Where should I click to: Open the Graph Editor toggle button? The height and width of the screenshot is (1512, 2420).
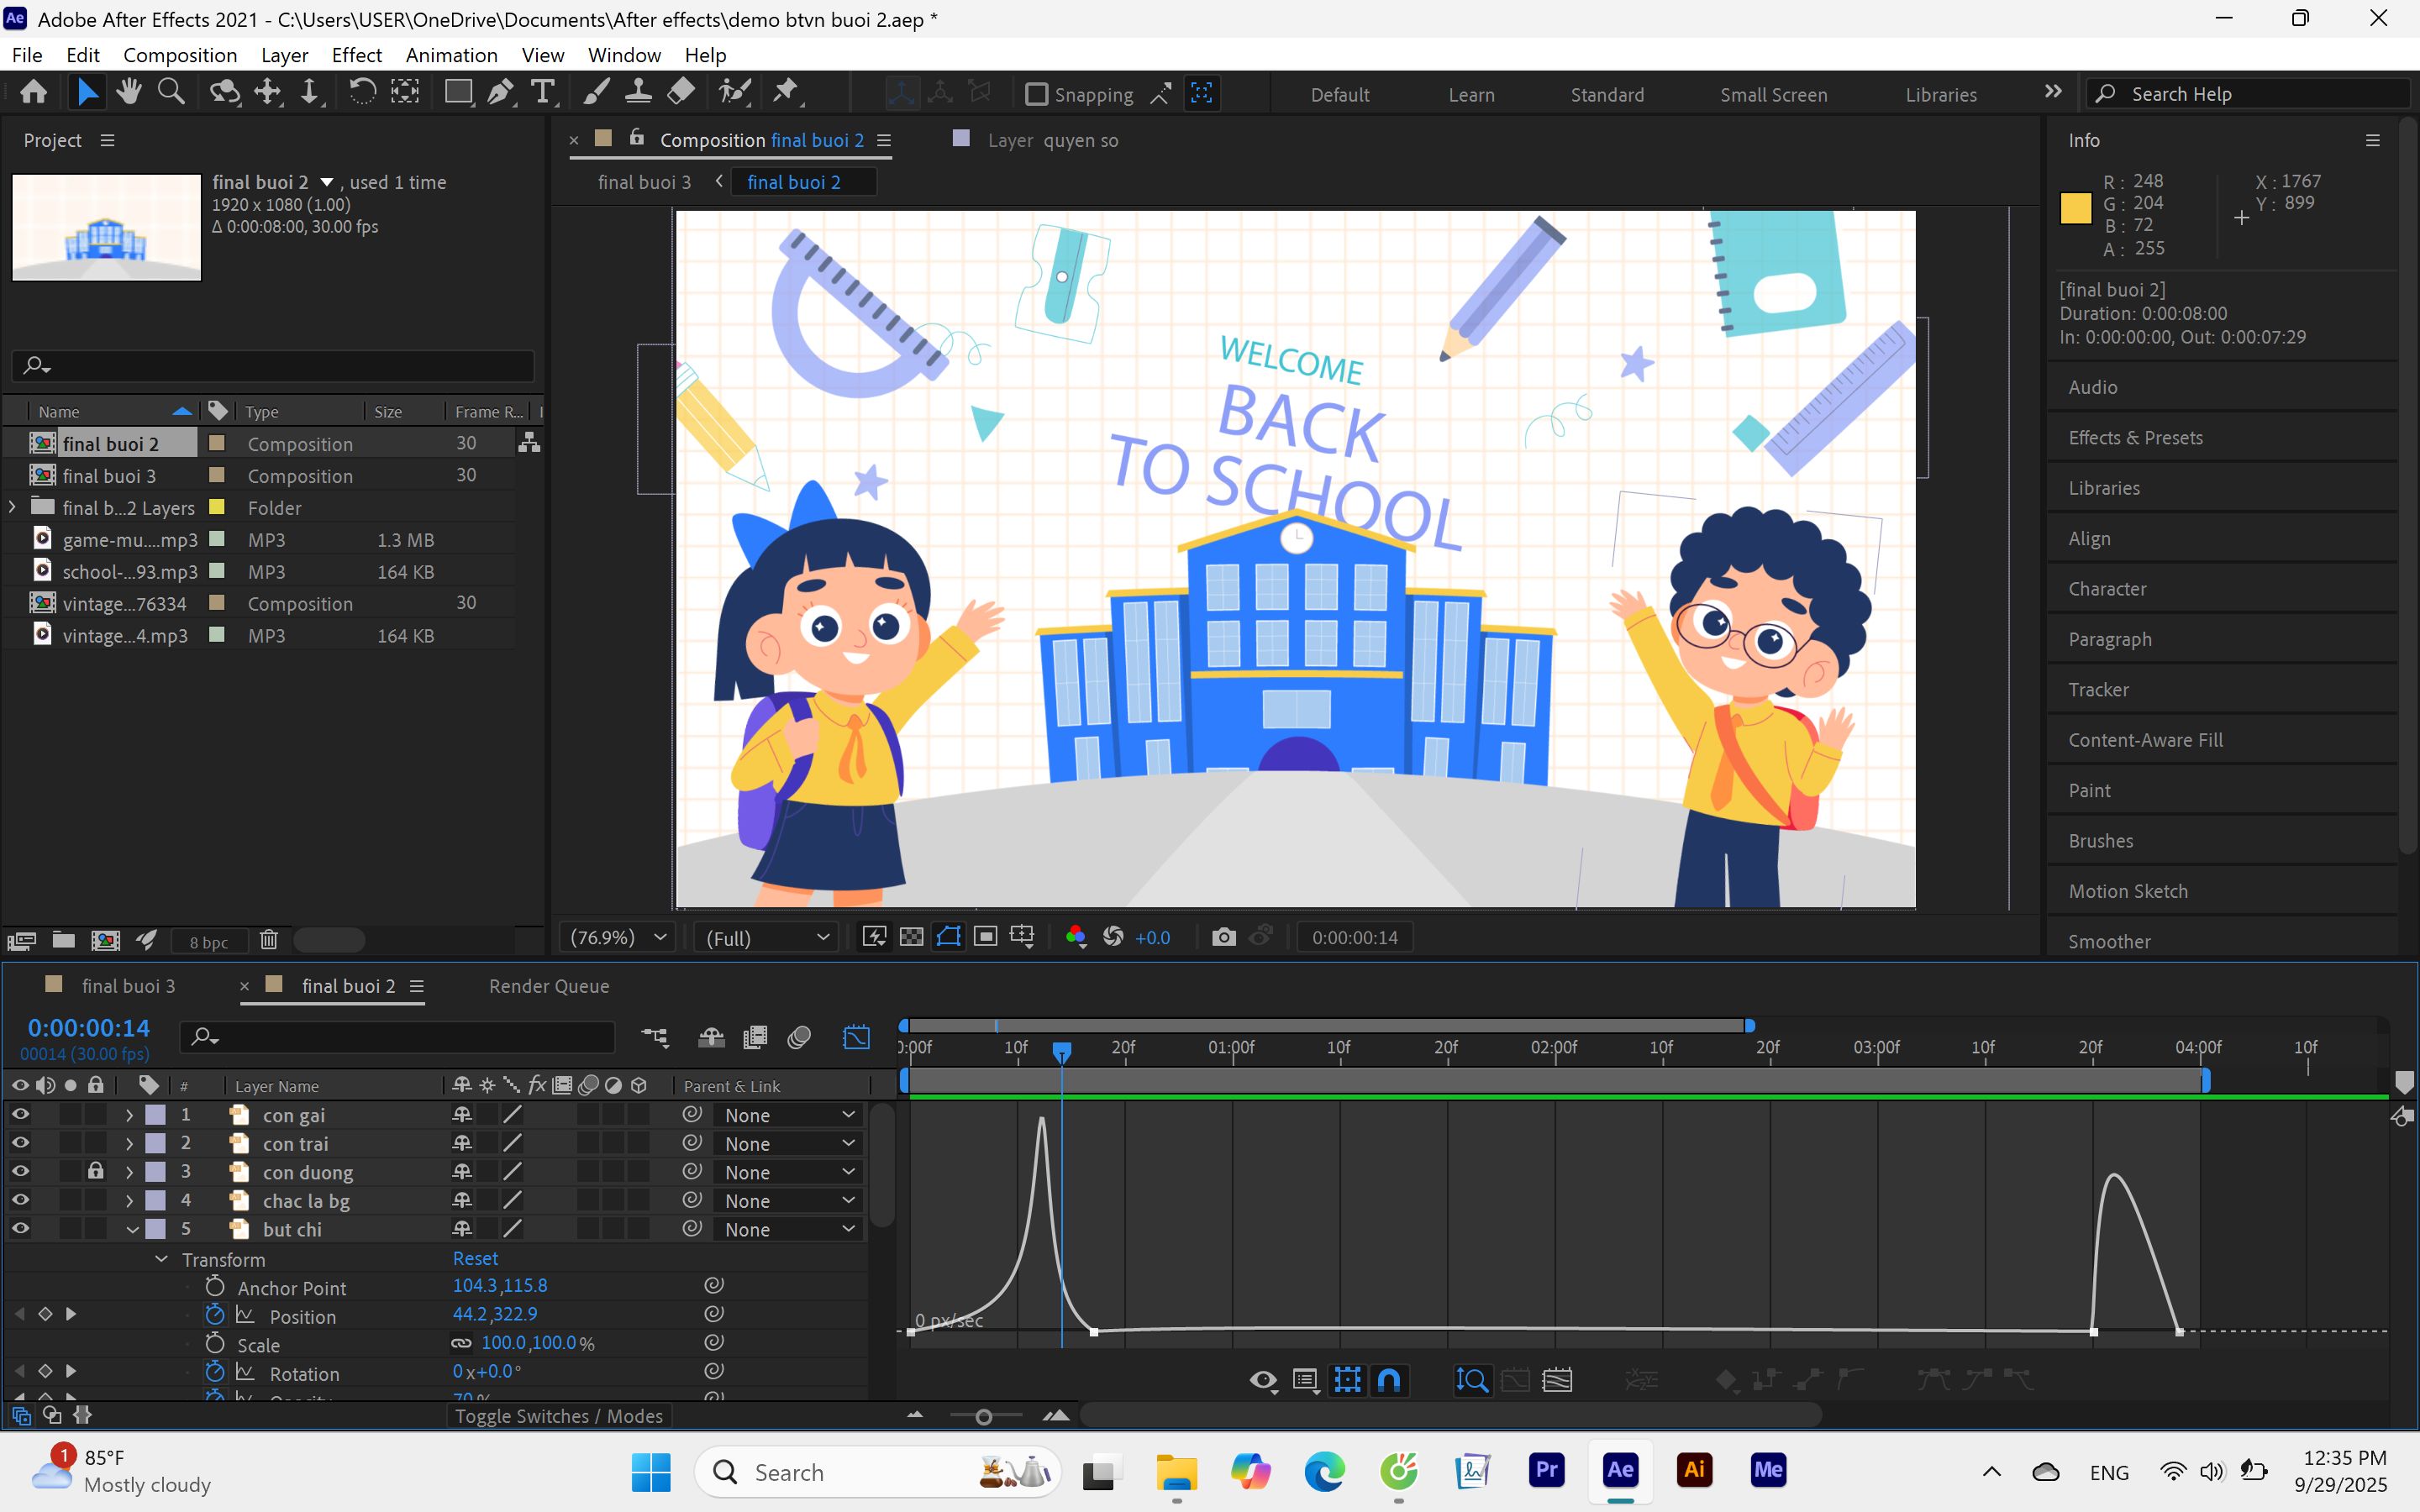(x=856, y=1037)
